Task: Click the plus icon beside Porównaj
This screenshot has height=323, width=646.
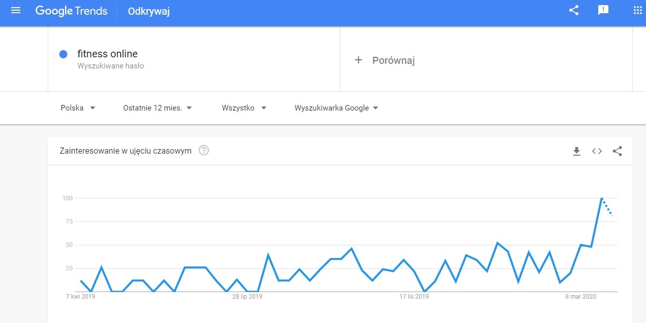Action: (359, 60)
